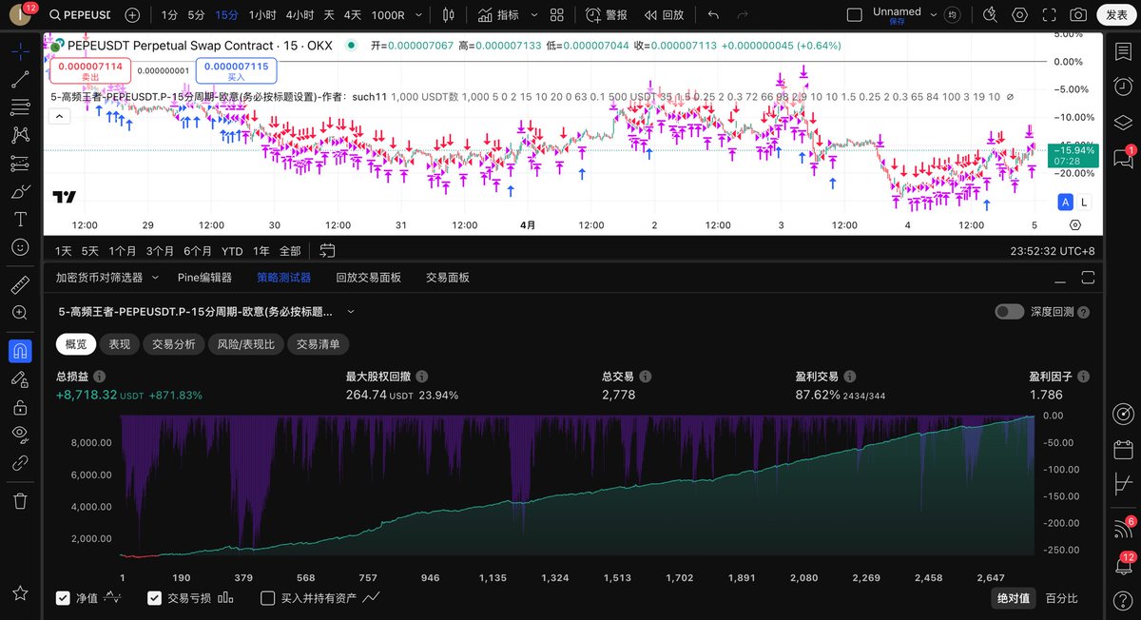Switch price scale to auto mode A

tap(1066, 202)
